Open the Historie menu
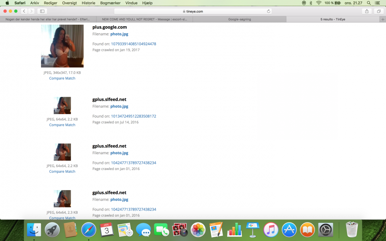The height and width of the screenshot is (241, 386). [88, 3]
